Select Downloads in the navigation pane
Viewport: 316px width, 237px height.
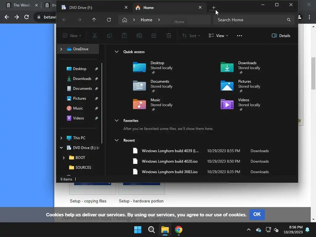point(82,79)
